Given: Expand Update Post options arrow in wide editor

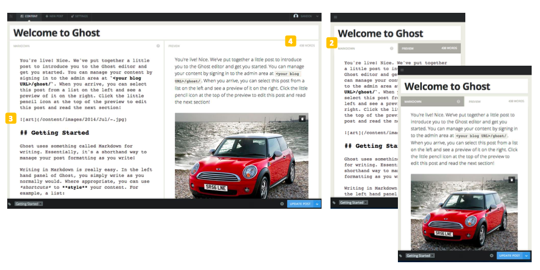Looking at the screenshot, I should tap(317, 204).
